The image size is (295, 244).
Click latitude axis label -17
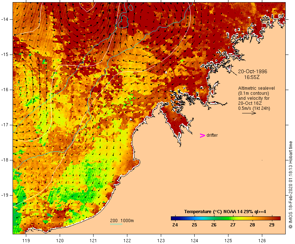pos(5,125)
